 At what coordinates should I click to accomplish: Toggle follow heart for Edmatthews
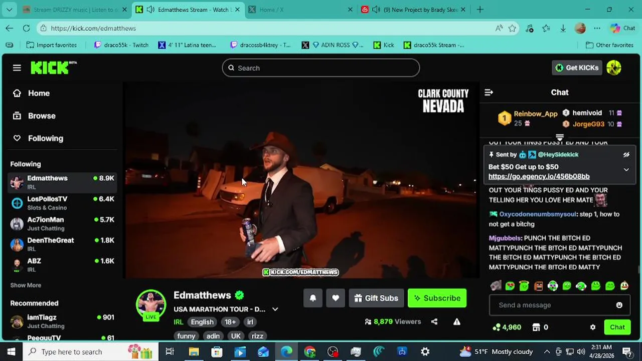click(336, 298)
